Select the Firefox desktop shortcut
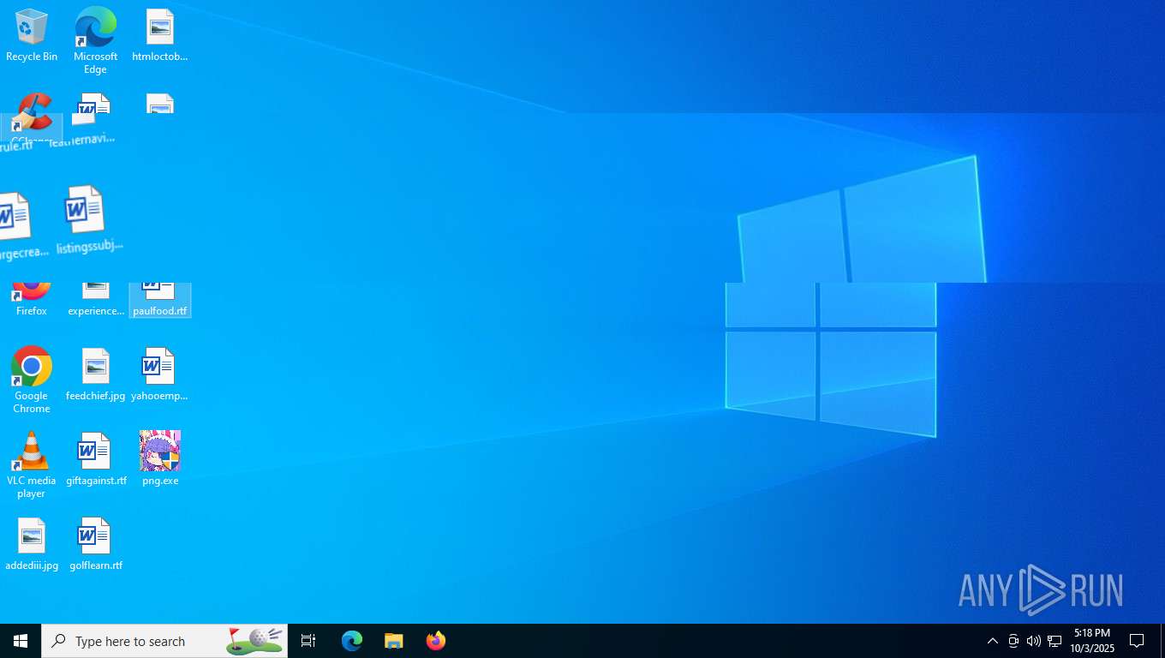 pos(32,300)
